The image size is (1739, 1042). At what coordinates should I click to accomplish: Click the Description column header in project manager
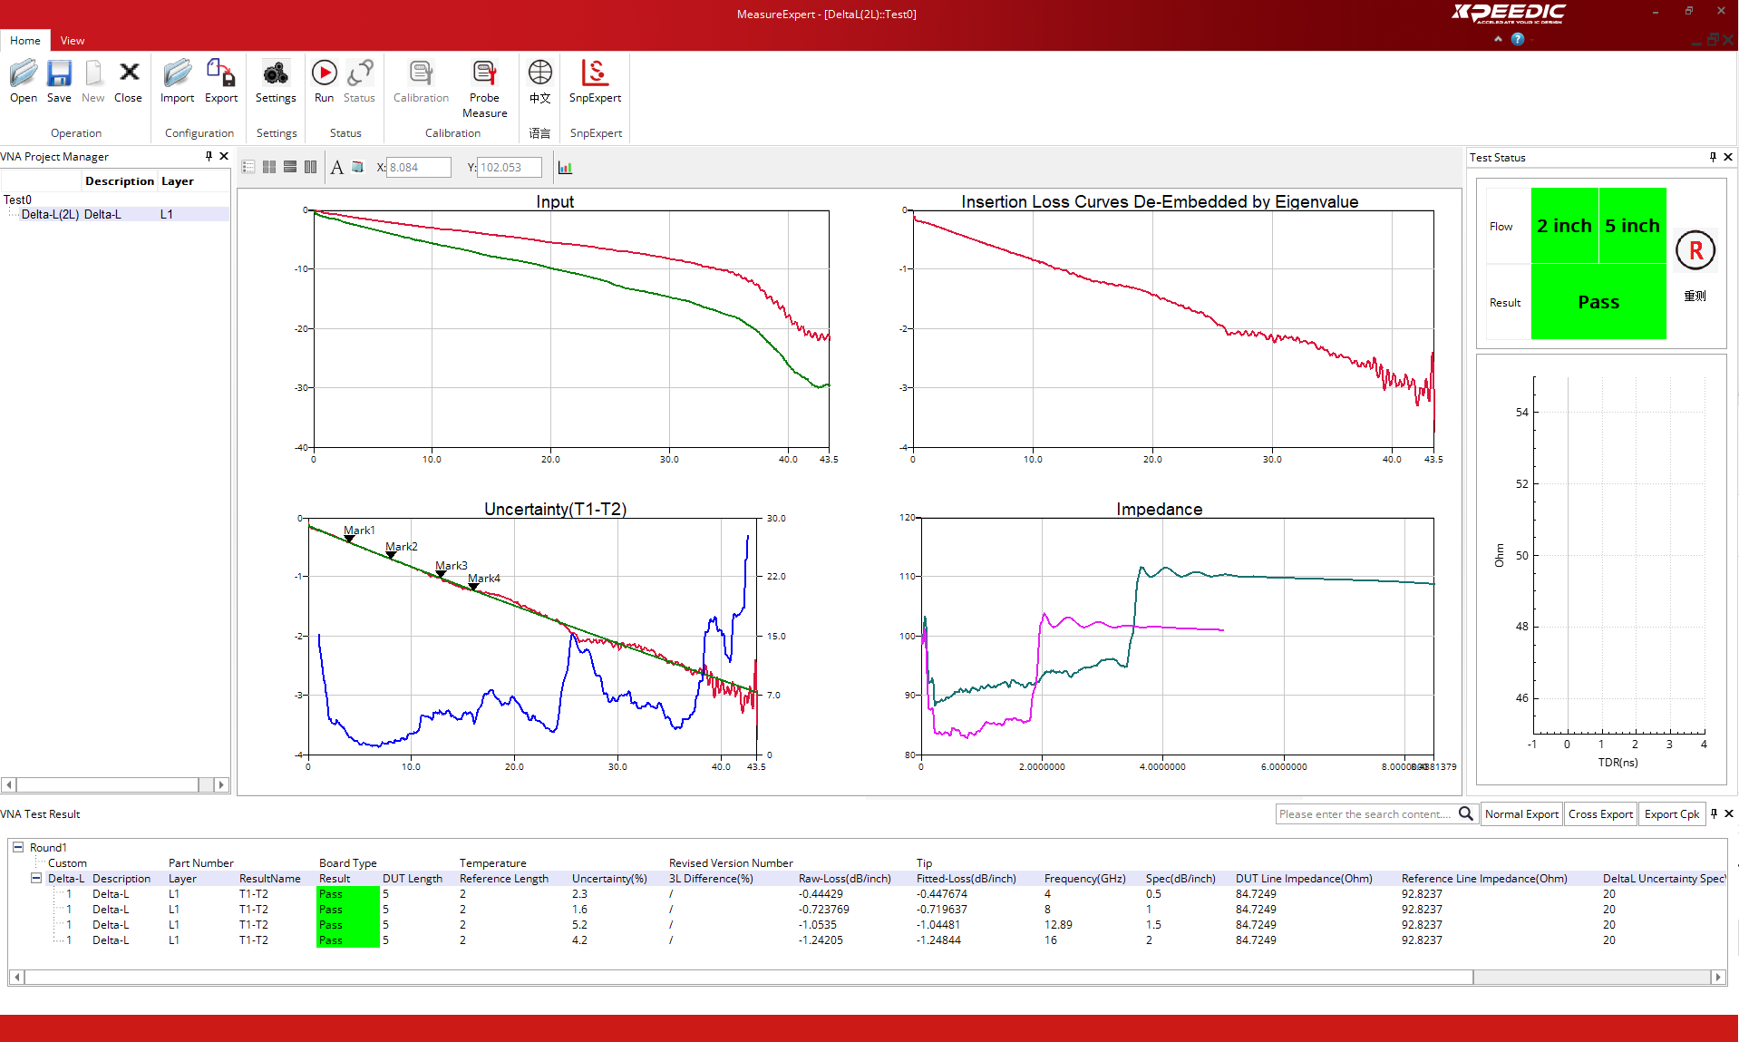(120, 181)
